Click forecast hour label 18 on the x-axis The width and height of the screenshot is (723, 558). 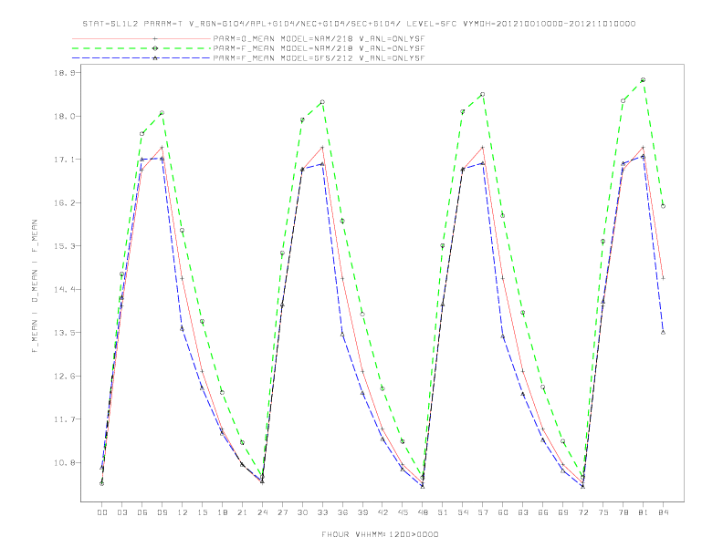coord(222,512)
